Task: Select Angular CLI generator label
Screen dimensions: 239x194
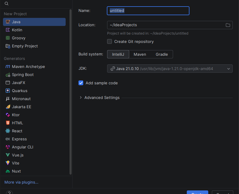Action: pyautogui.click(x=23, y=147)
